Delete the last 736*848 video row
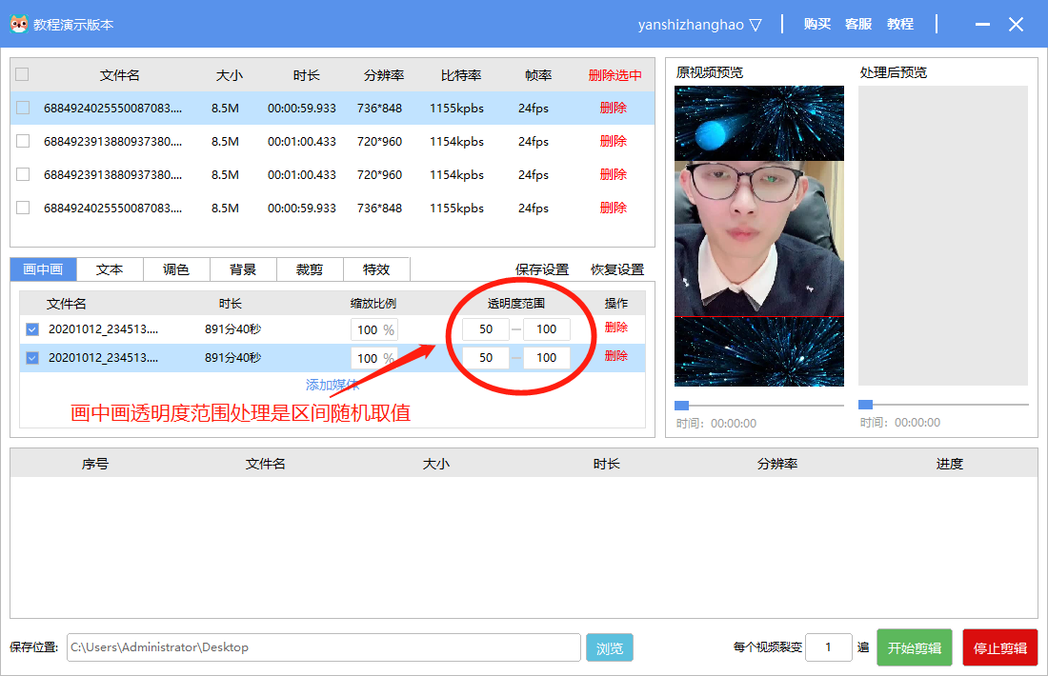Screen dimensions: 1048x676 pos(613,208)
